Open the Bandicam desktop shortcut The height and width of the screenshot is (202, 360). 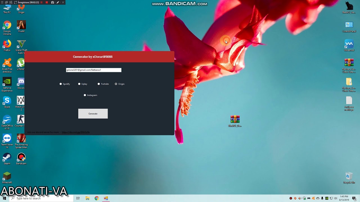pos(21,159)
